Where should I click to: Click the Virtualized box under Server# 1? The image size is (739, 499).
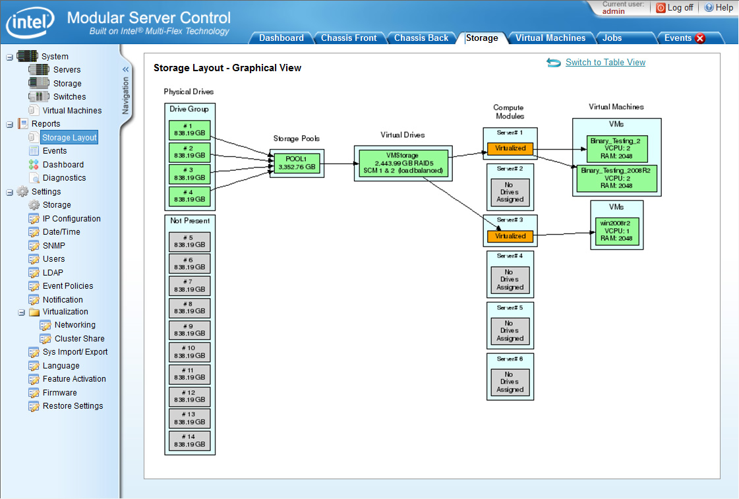(x=510, y=148)
